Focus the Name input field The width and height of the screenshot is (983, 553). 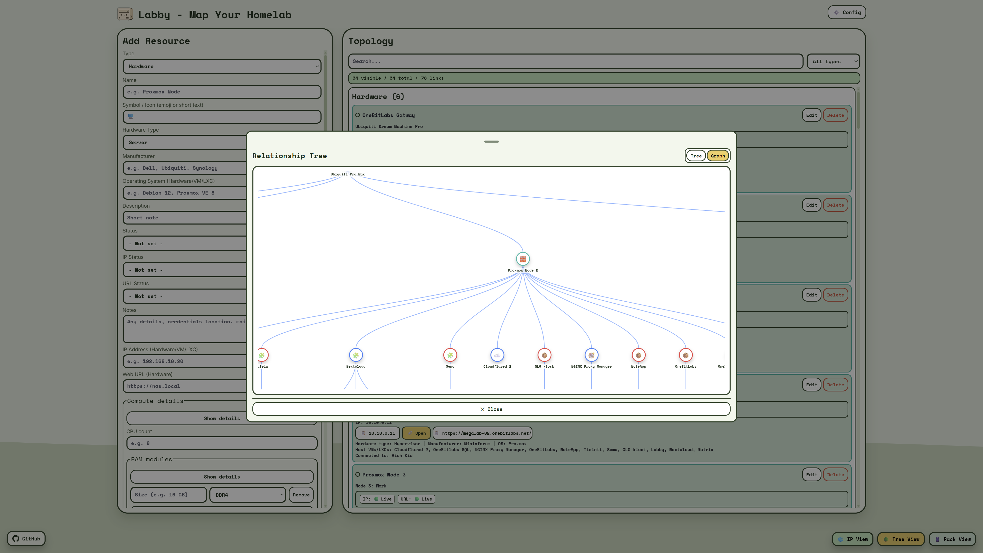click(222, 92)
